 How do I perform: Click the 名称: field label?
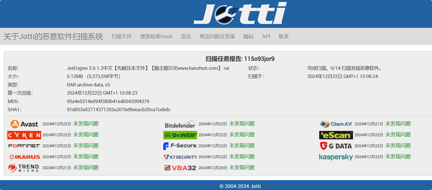tap(13, 68)
